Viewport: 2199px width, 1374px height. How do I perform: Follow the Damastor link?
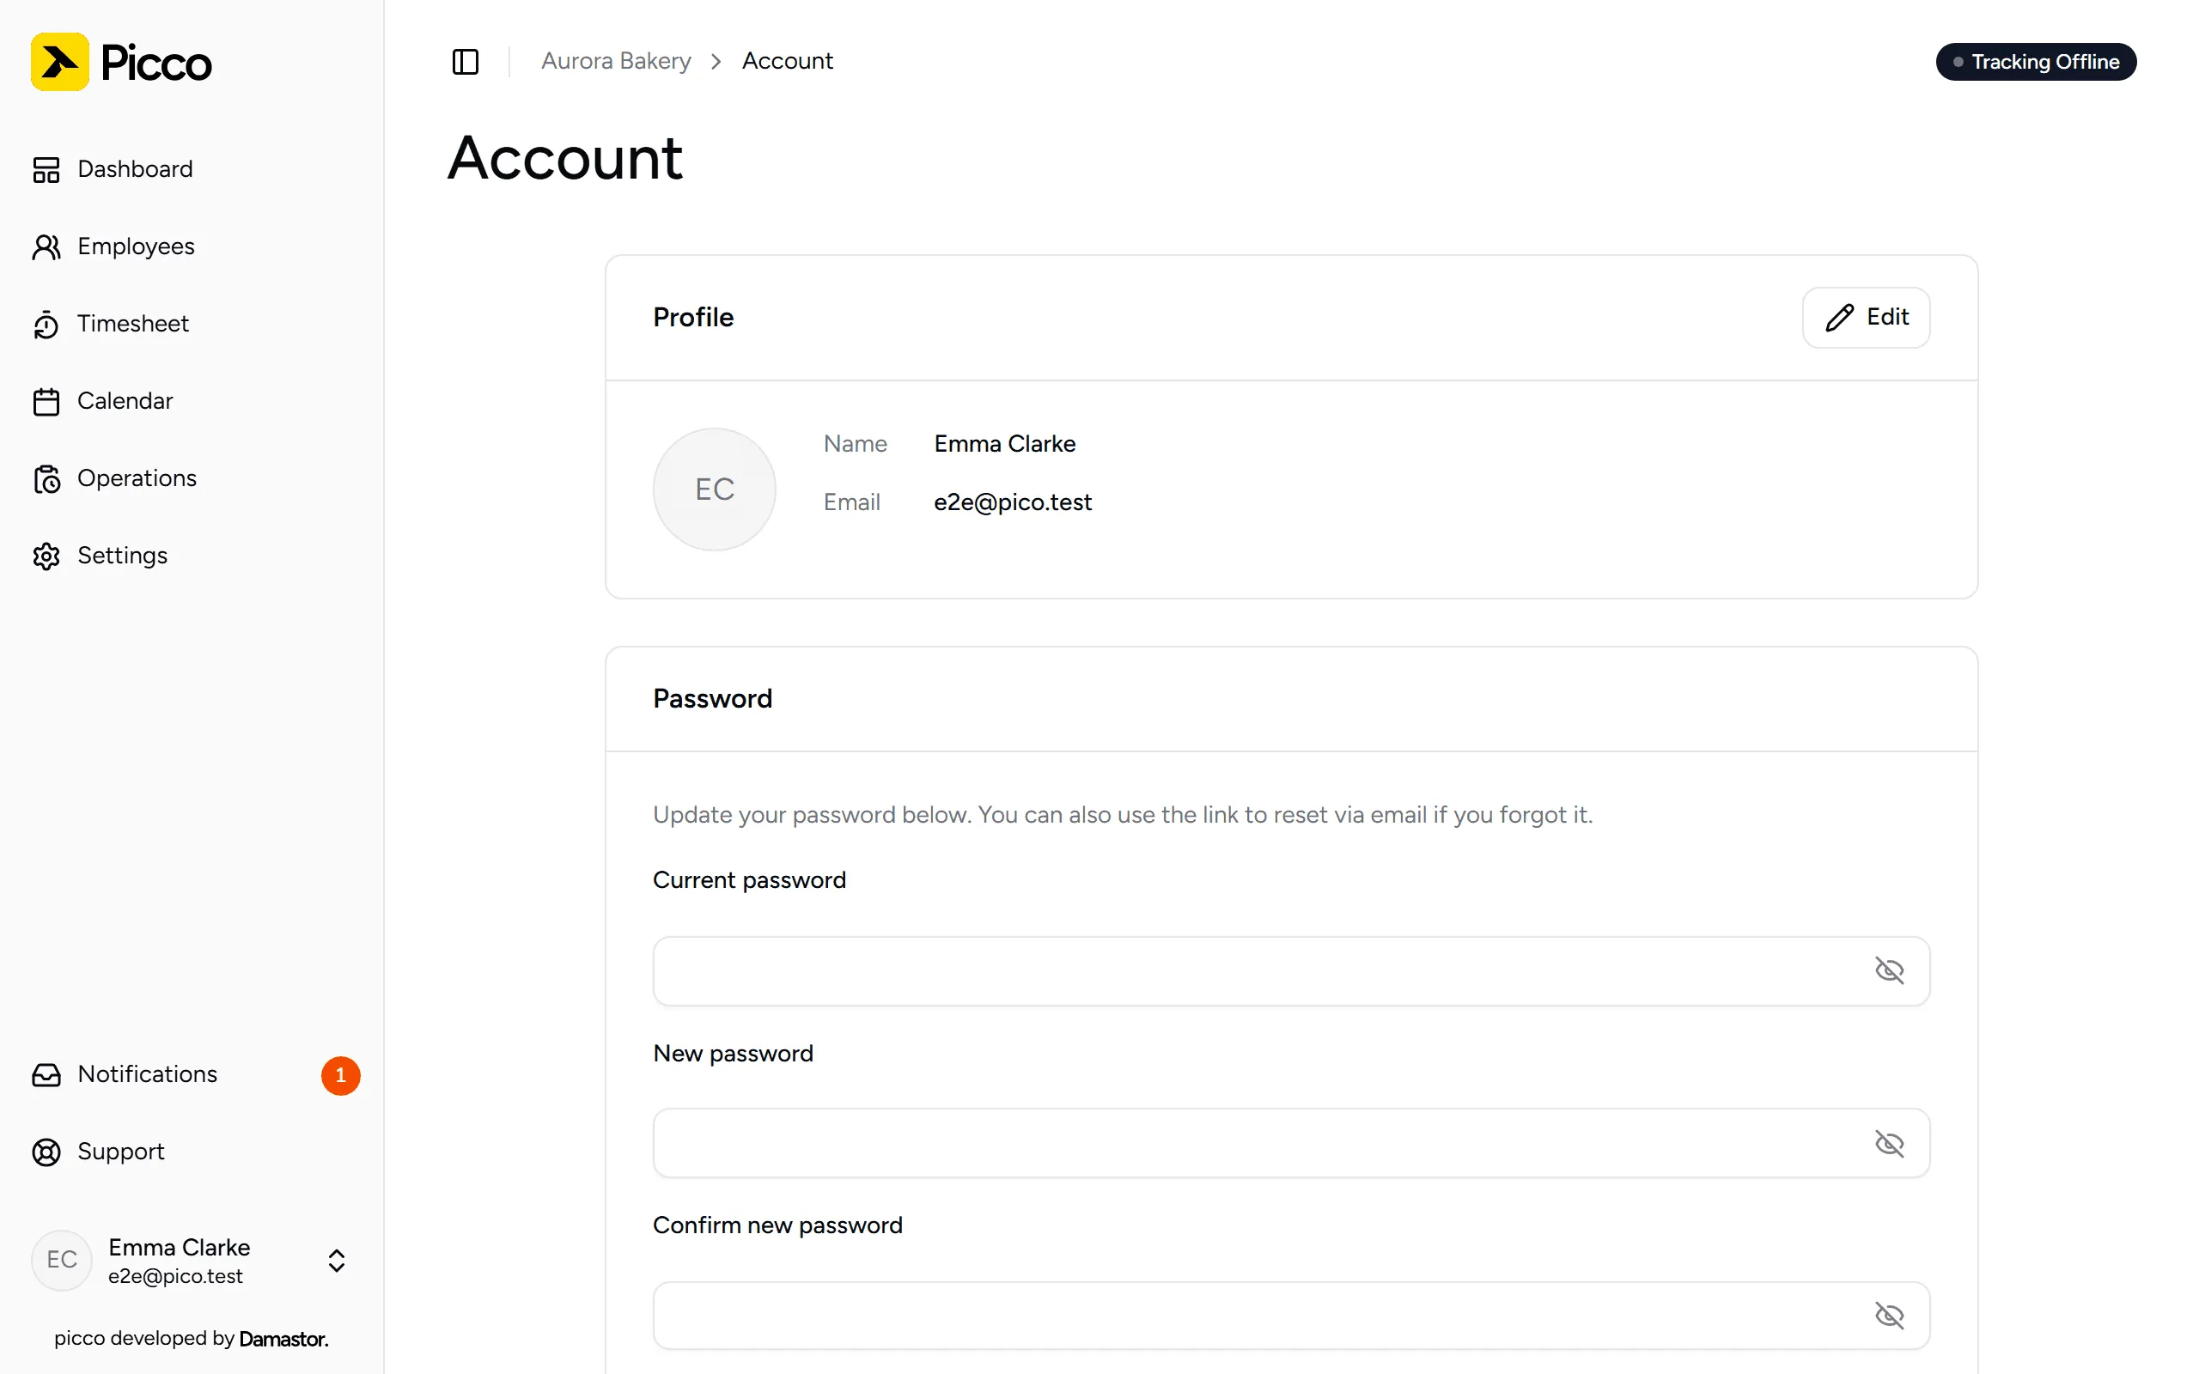pos(283,1338)
